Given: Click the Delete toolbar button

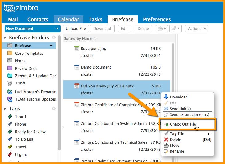Looking at the screenshot, I should 143,29.
